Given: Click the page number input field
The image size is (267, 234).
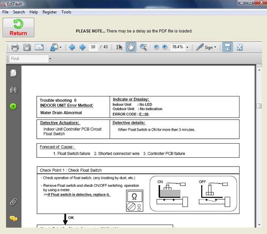Looking at the screenshot, I should pos(93,47).
